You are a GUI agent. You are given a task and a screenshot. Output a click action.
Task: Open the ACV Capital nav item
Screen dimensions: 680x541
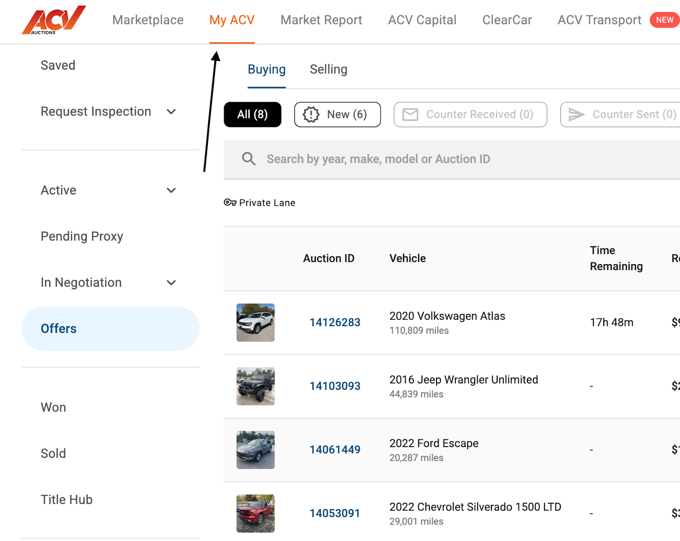pyautogui.click(x=422, y=20)
